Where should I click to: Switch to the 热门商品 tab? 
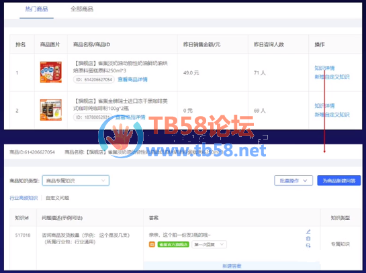(x=36, y=9)
